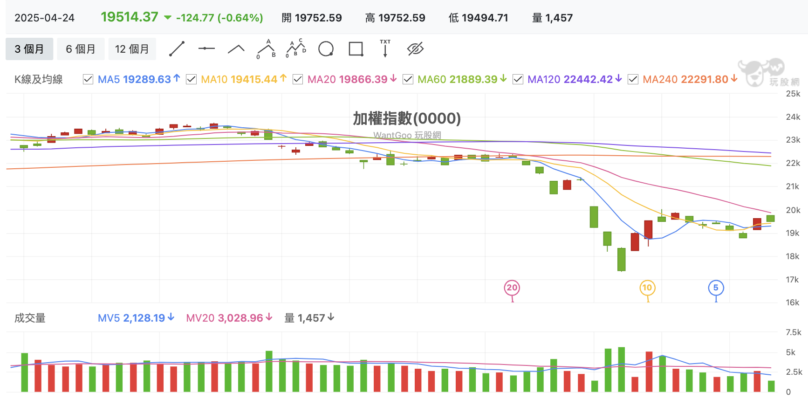Image resolution: width=808 pixels, height=399 pixels.
Task: Switch to the 12 個月 range tab
Action: 132,49
